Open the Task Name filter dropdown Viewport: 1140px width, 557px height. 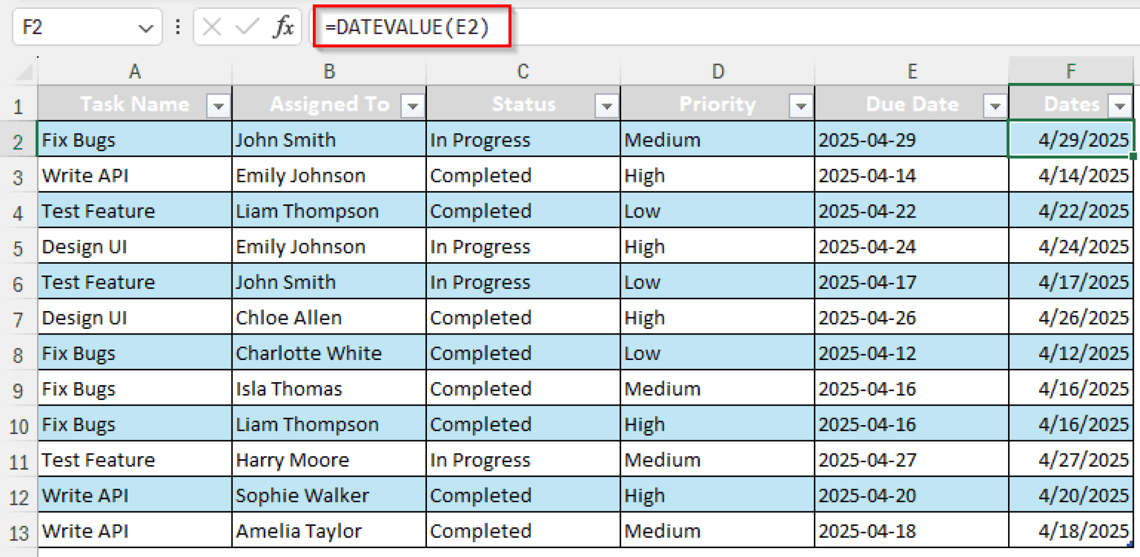pos(218,105)
